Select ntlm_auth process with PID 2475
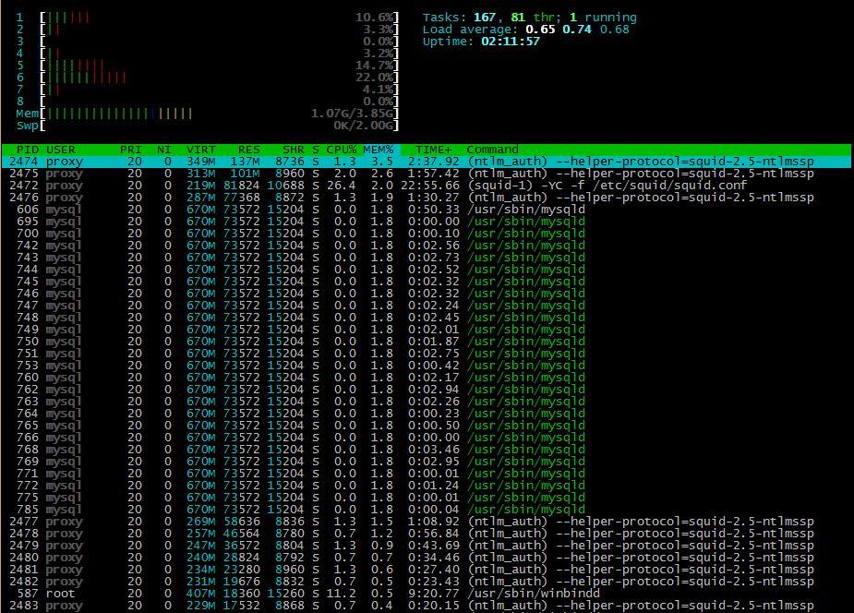 [427, 174]
